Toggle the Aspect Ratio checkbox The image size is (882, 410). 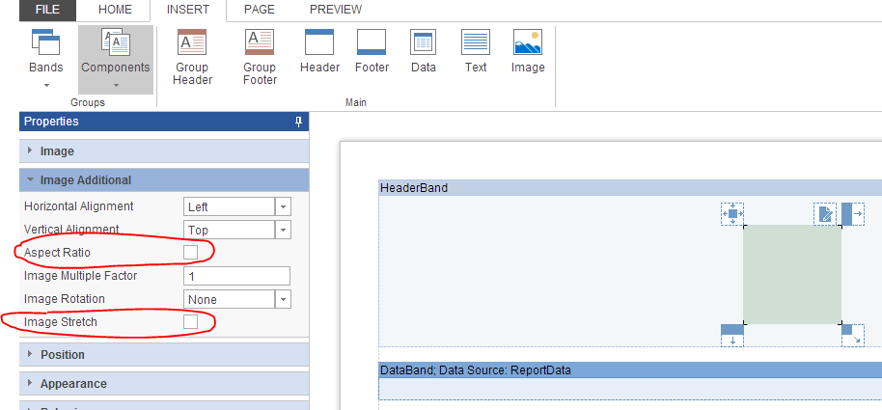191,253
